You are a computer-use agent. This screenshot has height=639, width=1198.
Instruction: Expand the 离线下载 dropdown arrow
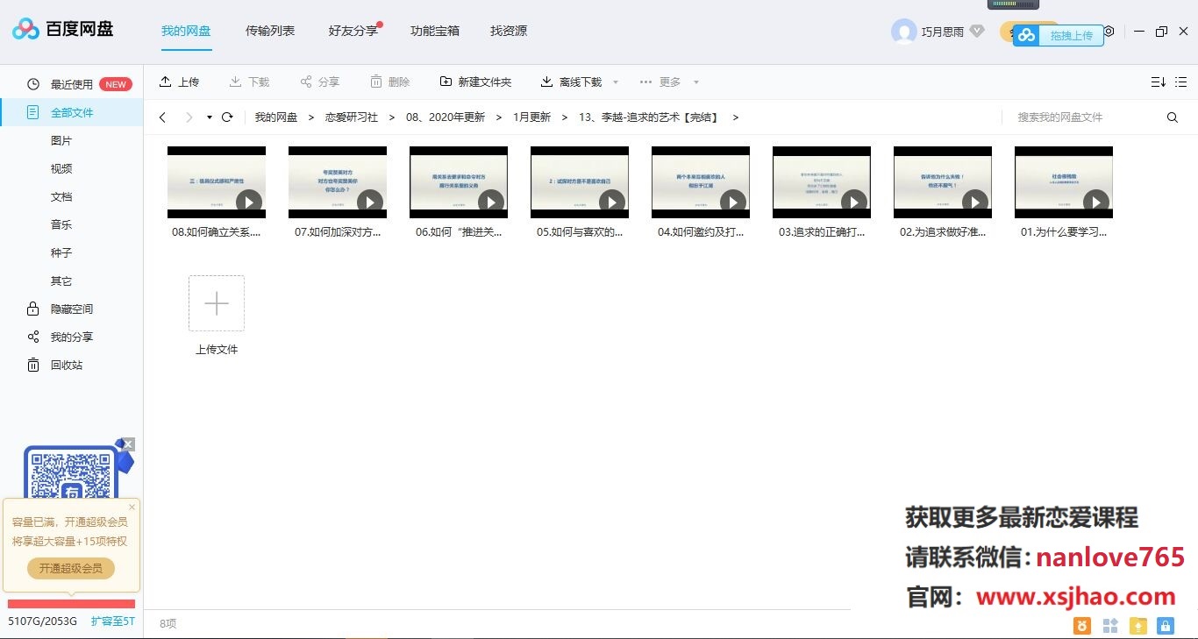point(615,82)
